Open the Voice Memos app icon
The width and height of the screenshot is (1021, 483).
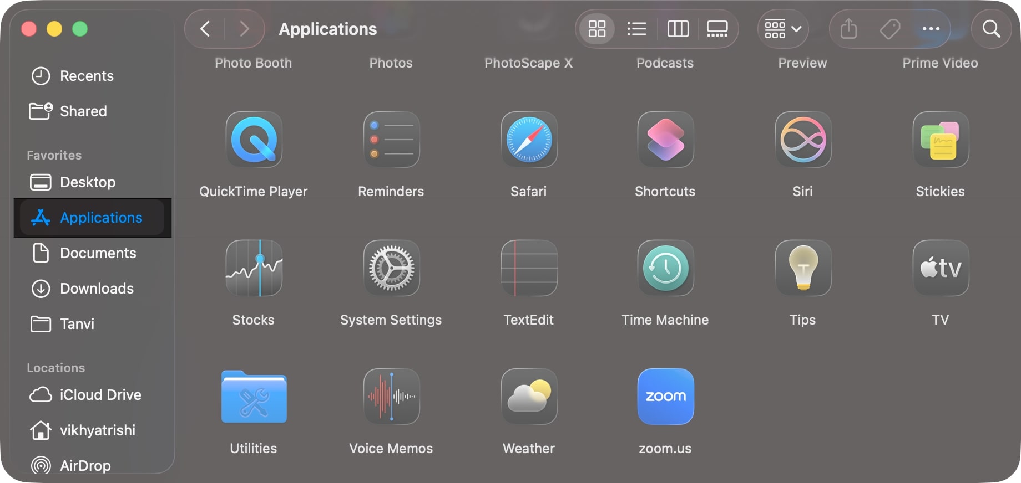pyautogui.click(x=391, y=397)
